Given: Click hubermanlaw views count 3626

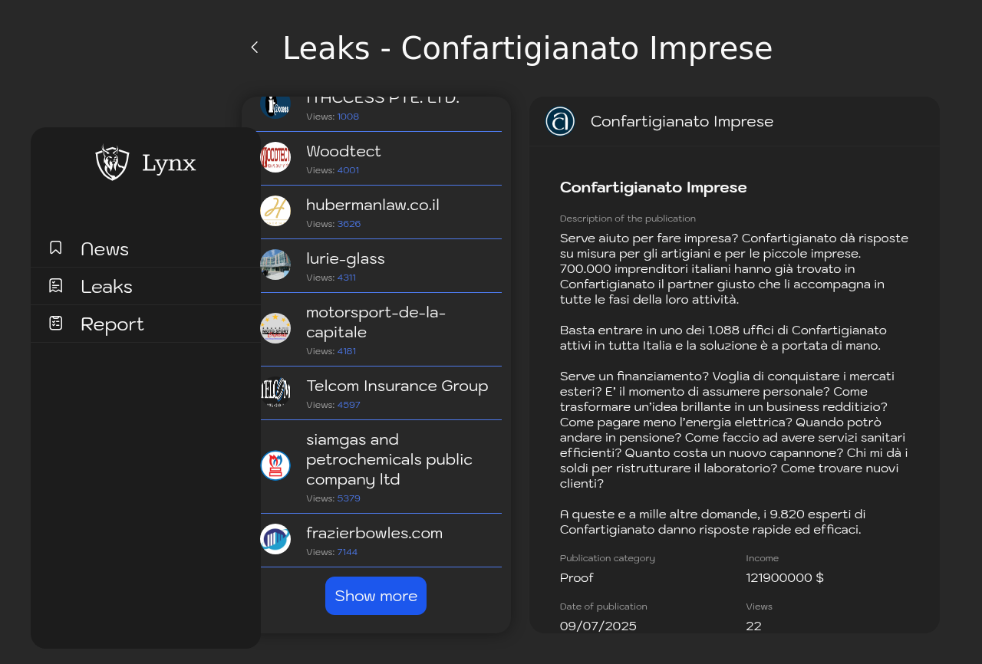Looking at the screenshot, I should click(x=349, y=224).
